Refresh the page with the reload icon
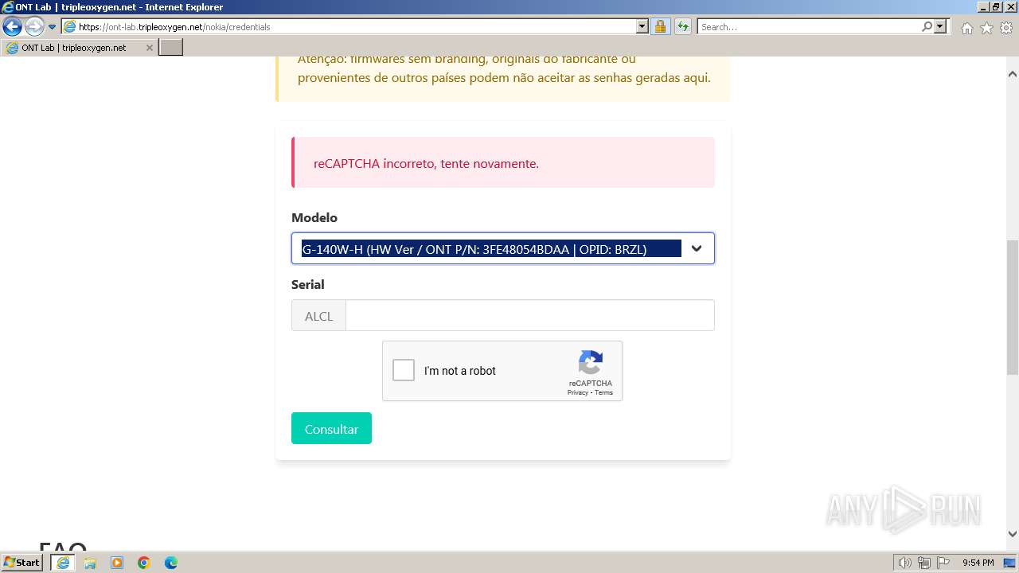This screenshot has height=573, width=1019. [683, 26]
